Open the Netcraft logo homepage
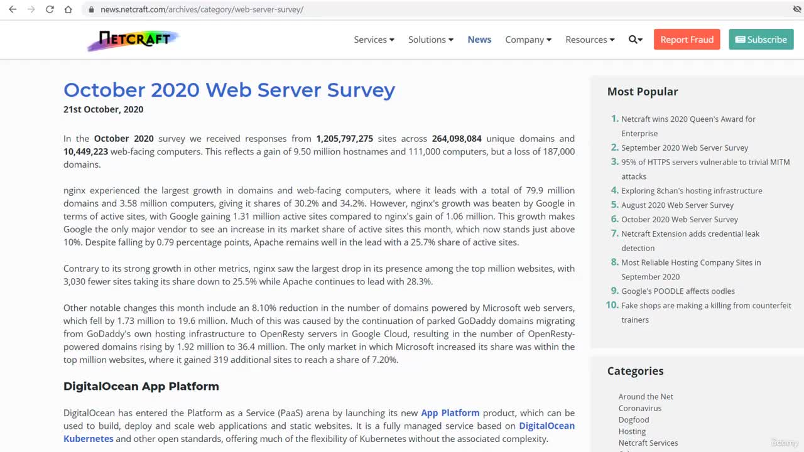This screenshot has width=804, height=452. point(133,40)
